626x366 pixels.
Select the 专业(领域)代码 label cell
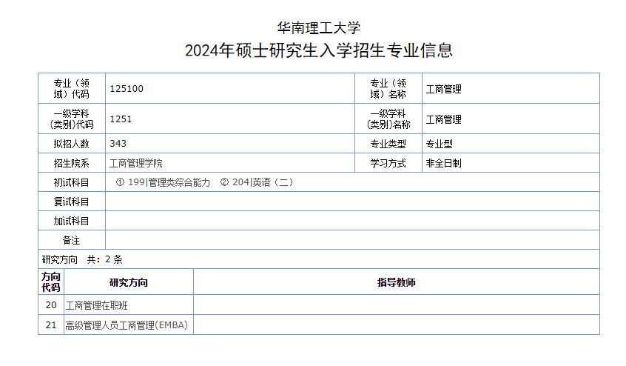[x=72, y=88]
